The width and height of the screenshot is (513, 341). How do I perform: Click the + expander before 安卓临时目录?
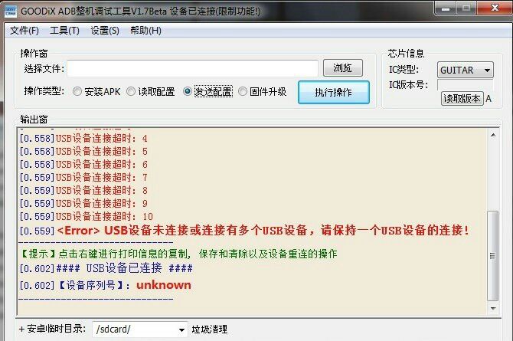click(x=21, y=330)
